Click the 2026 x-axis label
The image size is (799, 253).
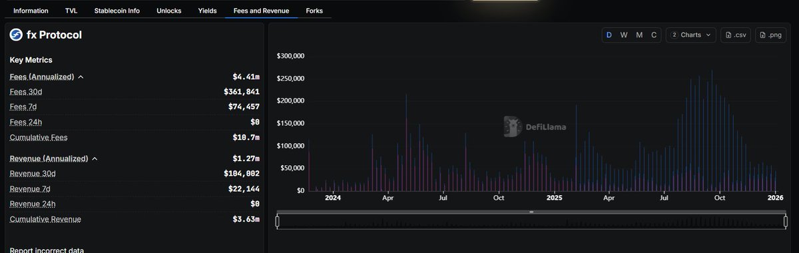775,198
